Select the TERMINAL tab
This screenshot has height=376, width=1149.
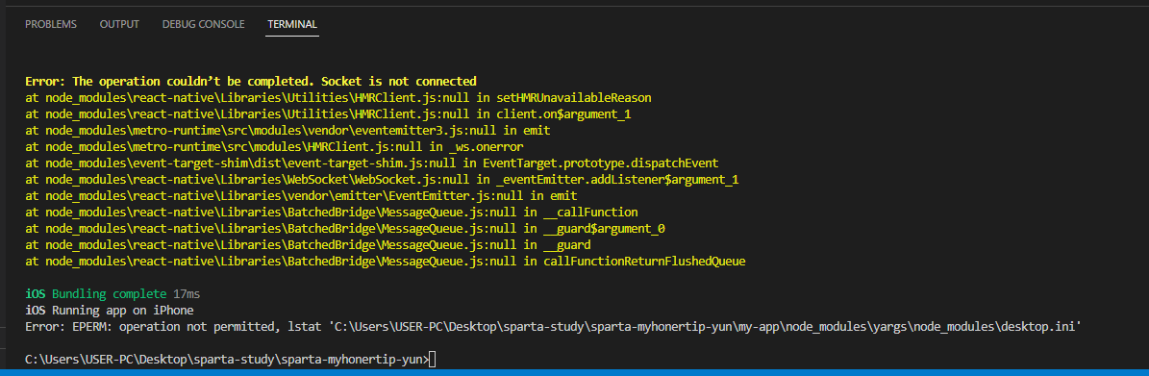coord(292,24)
